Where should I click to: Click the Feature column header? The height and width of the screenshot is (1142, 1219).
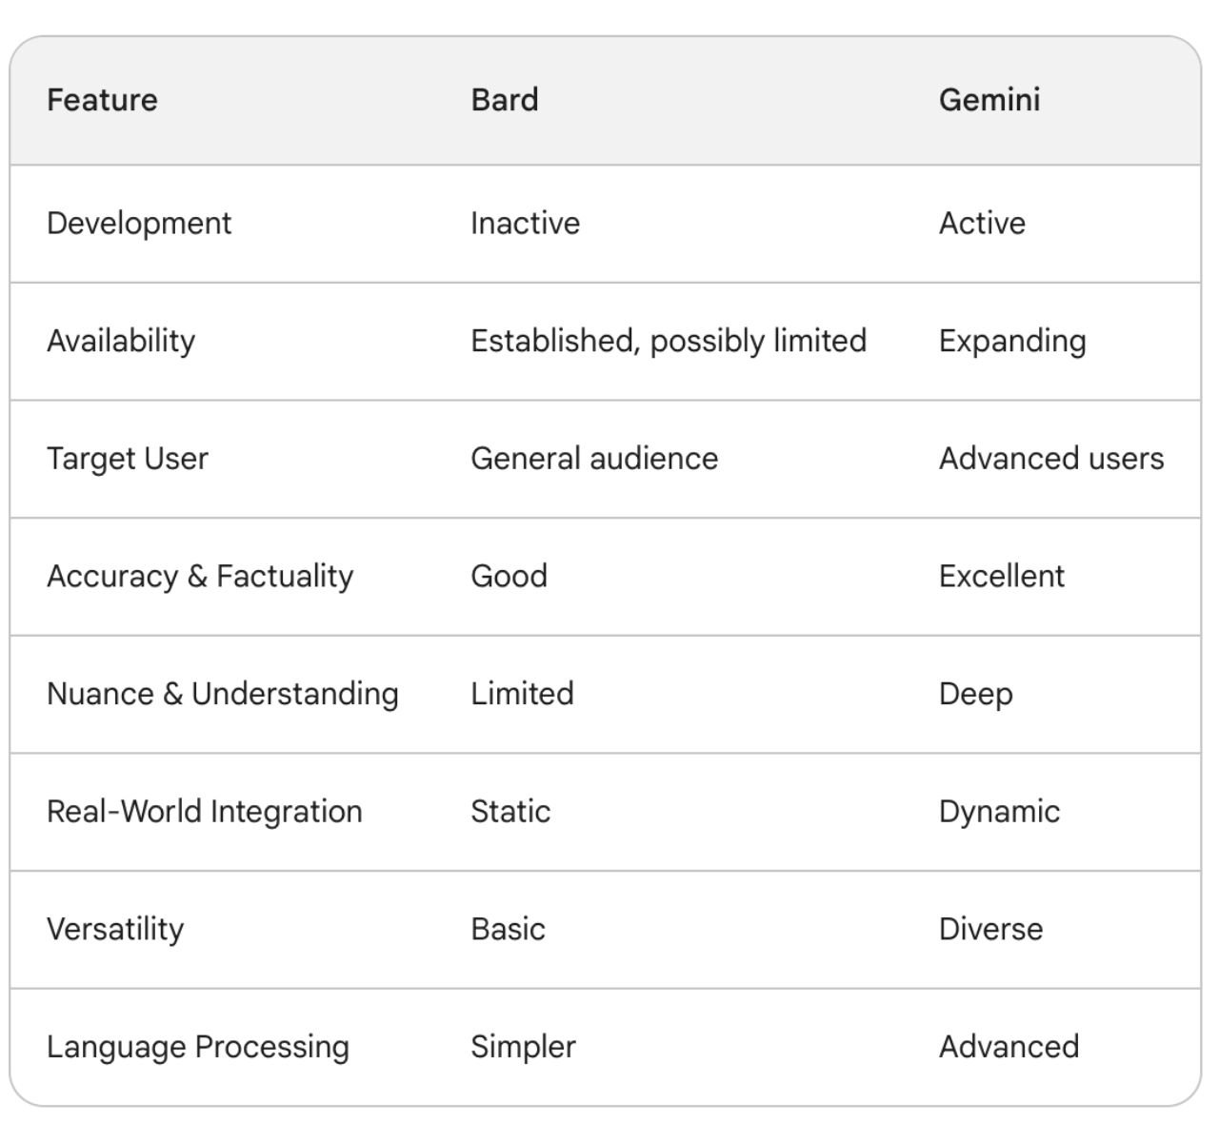coord(102,100)
